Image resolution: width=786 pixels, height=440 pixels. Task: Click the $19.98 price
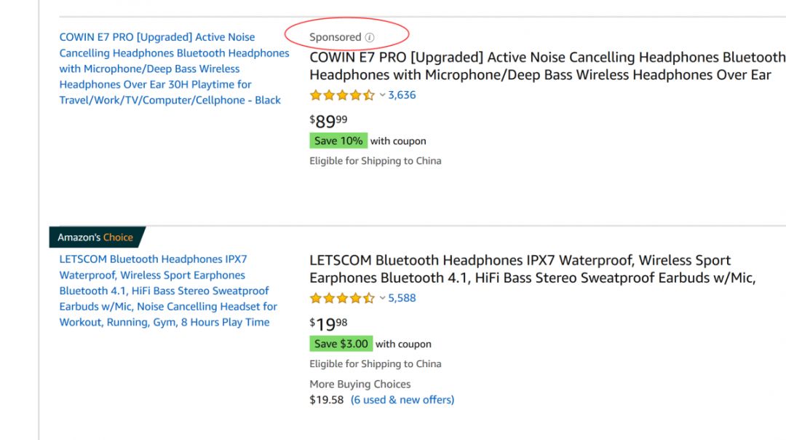point(329,324)
